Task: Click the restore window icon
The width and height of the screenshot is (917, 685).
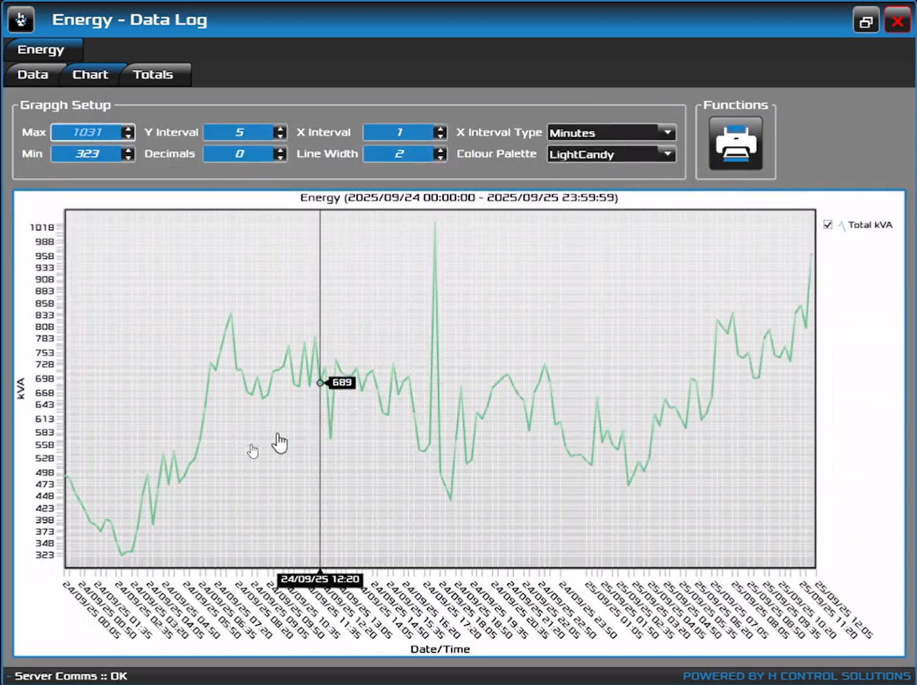Action: point(866,21)
